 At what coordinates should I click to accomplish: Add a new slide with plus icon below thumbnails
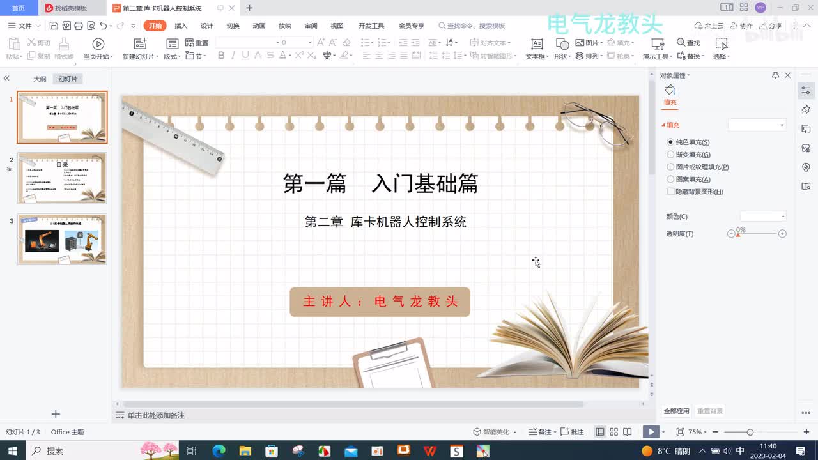(x=56, y=414)
